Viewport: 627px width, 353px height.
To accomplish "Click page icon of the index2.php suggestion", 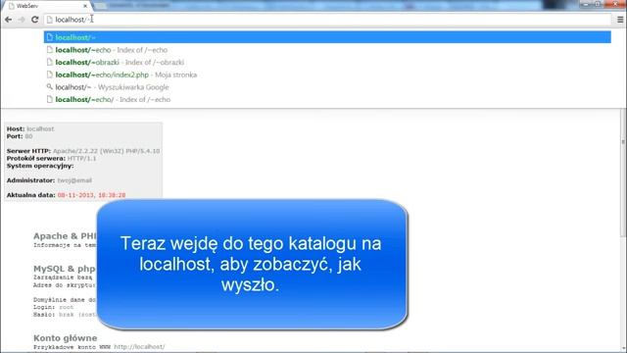I will point(50,75).
